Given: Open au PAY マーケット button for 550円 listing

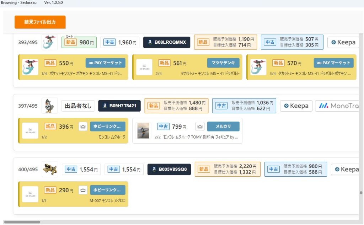Looking at the screenshot, I should click(105, 63).
